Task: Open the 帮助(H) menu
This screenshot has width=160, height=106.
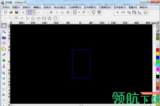Action: coord(144,7)
